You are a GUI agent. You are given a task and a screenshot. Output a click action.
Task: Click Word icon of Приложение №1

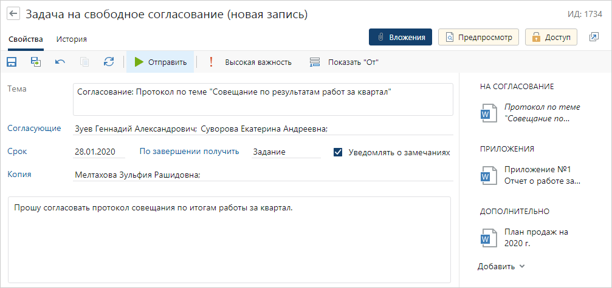coord(489,175)
